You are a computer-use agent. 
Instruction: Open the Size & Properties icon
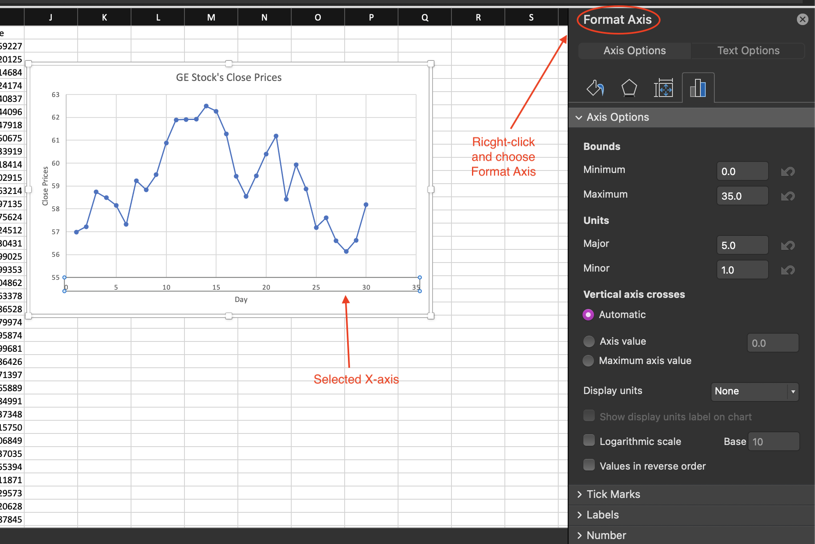(x=663, y=88)
